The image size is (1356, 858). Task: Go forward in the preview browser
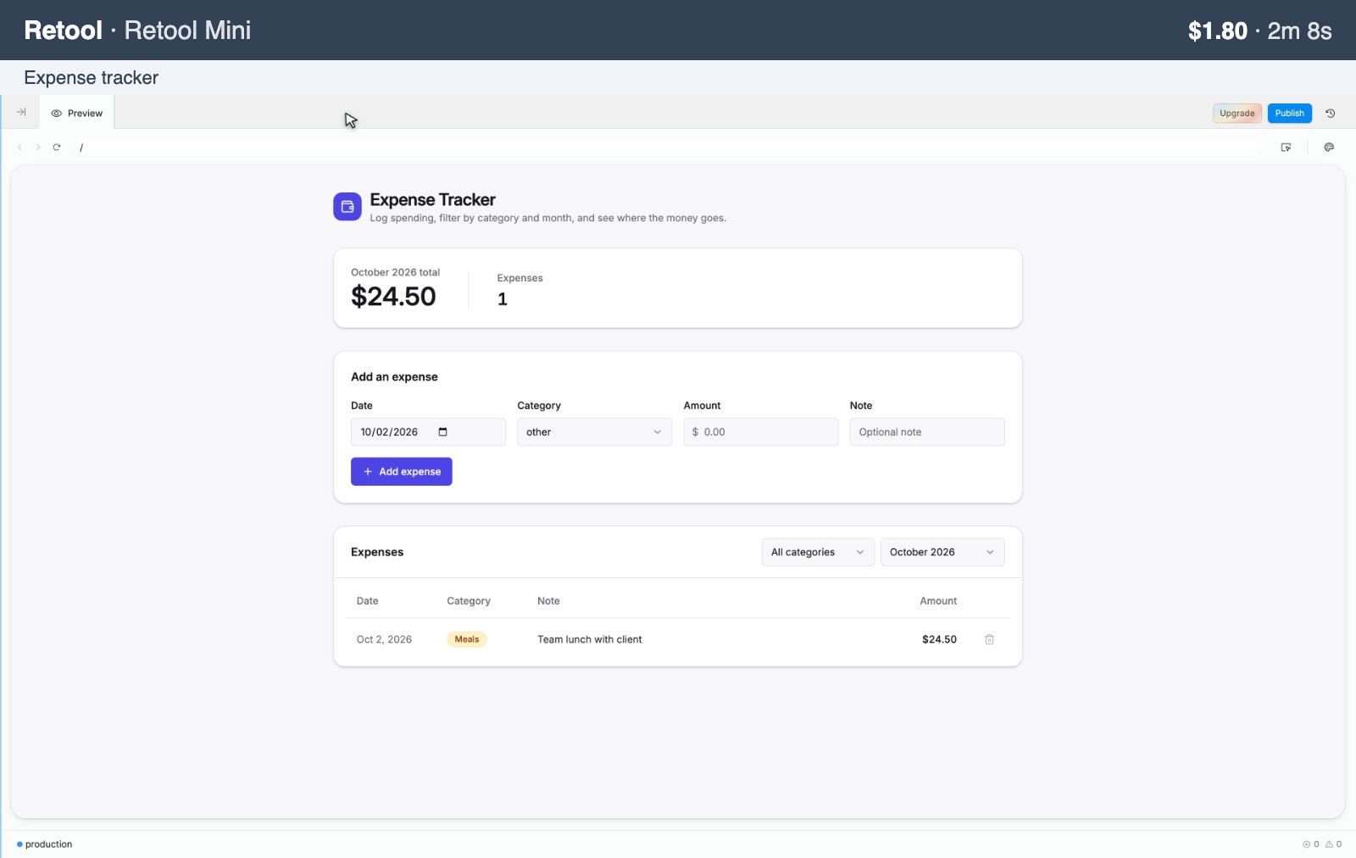[38, 147]
